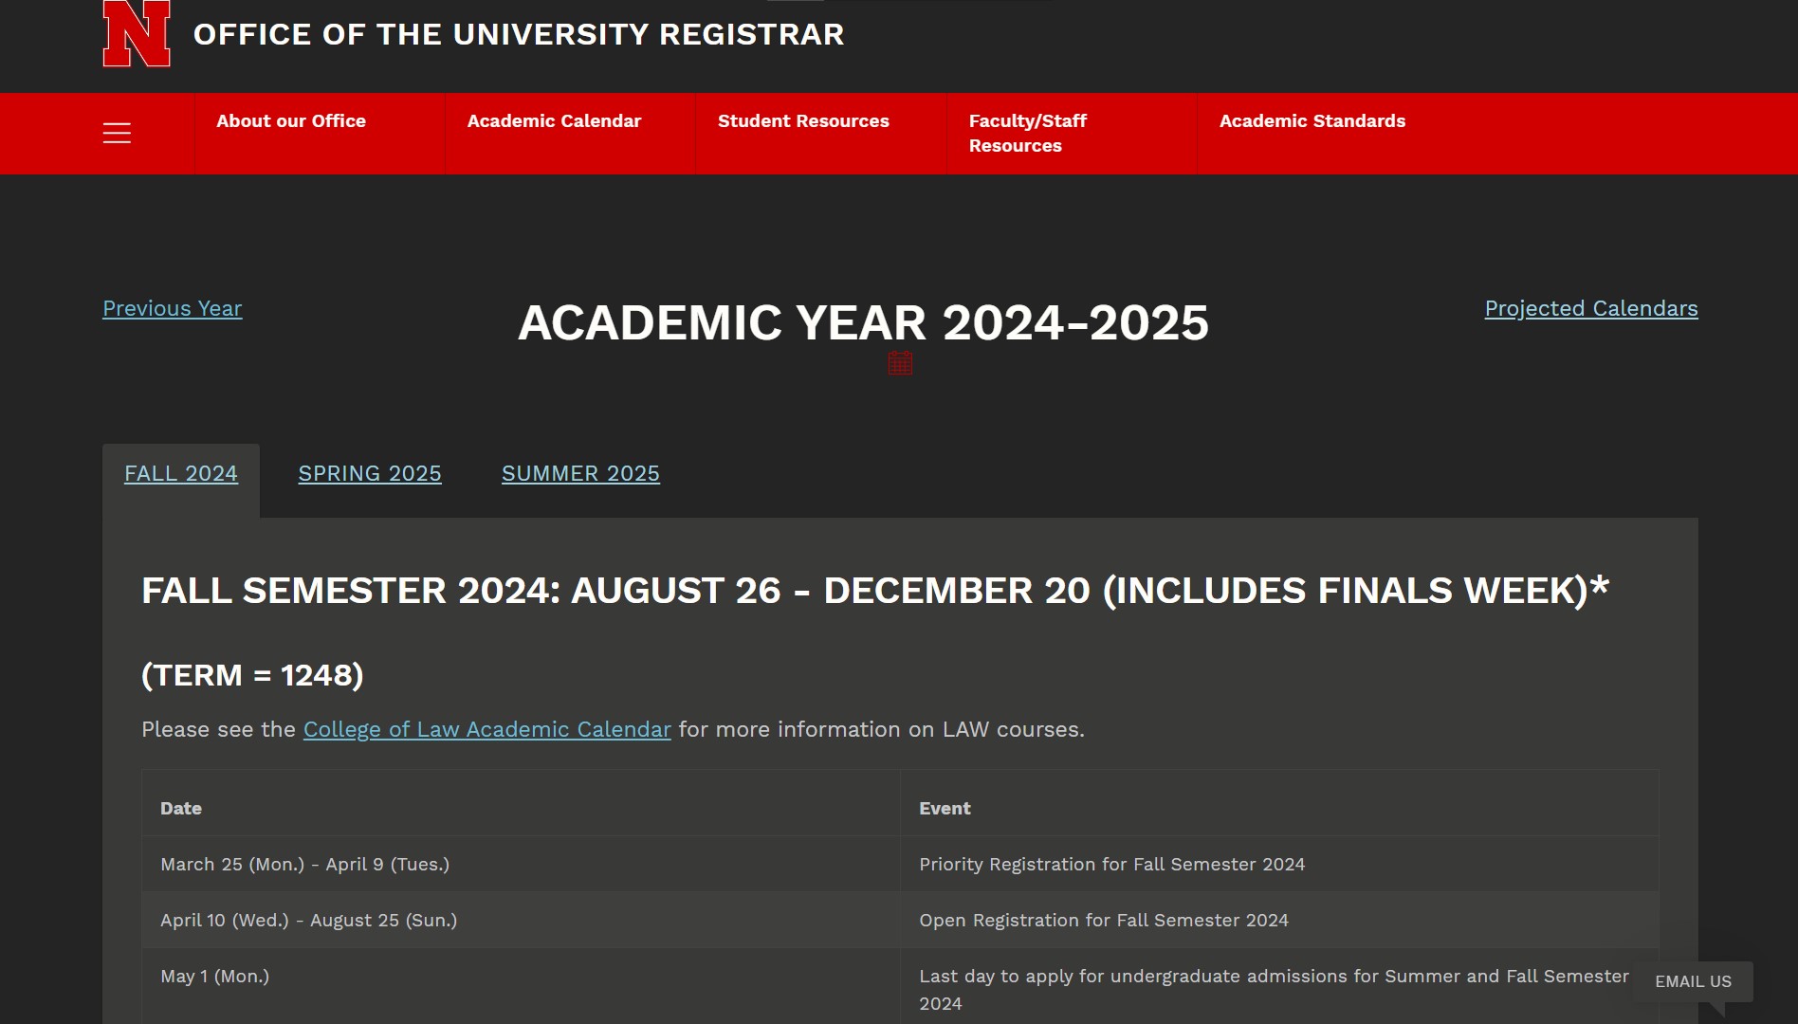The width and height of the screenshot is (1798, 1024).
Task: Click the Event column header
Action: [x=945, y=808]
